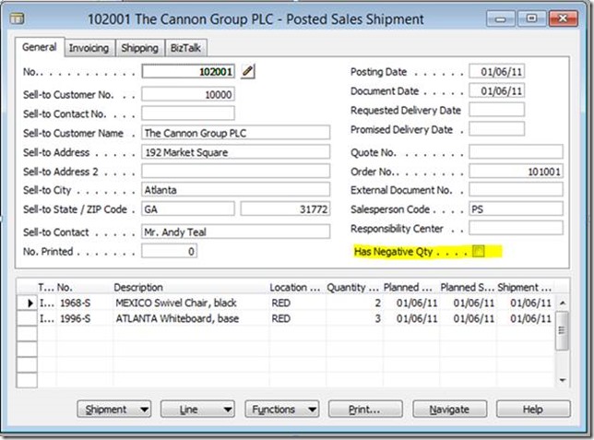Click the window form icon in title bar

click(x=17, y=18)
